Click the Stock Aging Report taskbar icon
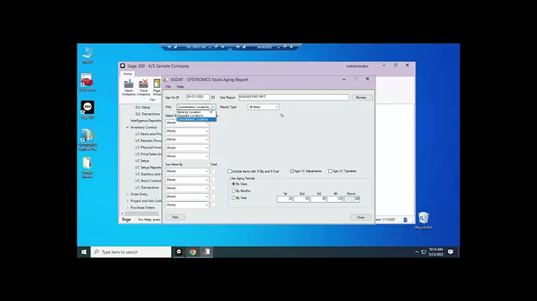 [x=207, y=252]
